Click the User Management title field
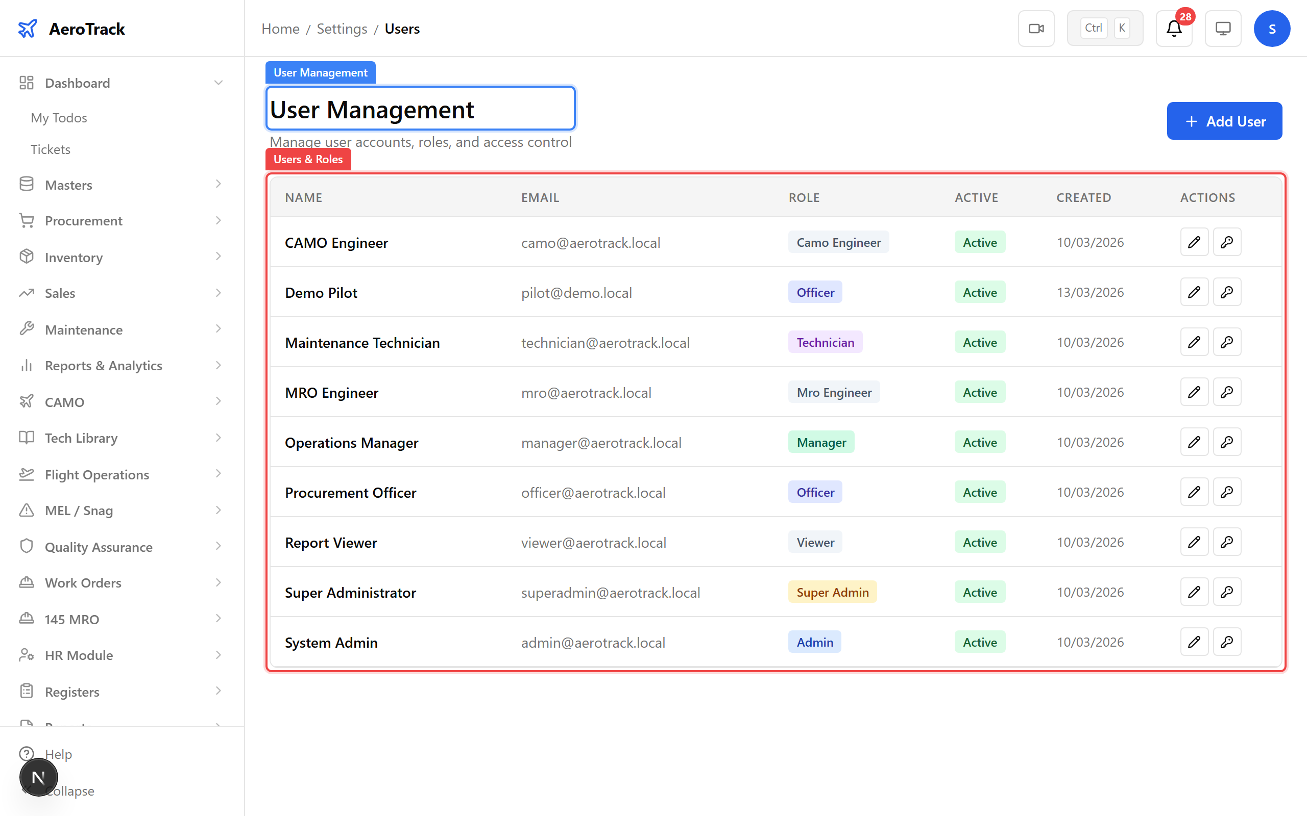 (420, 109)
